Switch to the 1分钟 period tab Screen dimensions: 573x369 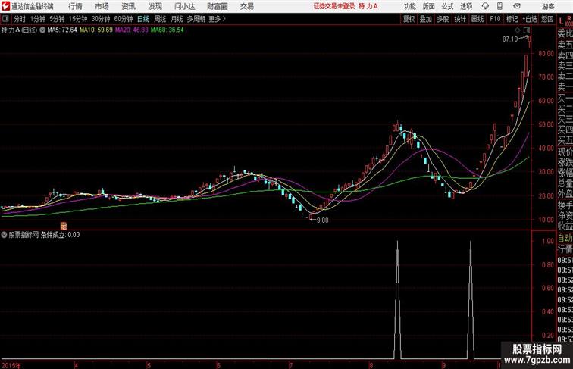(x=38, y=19)
